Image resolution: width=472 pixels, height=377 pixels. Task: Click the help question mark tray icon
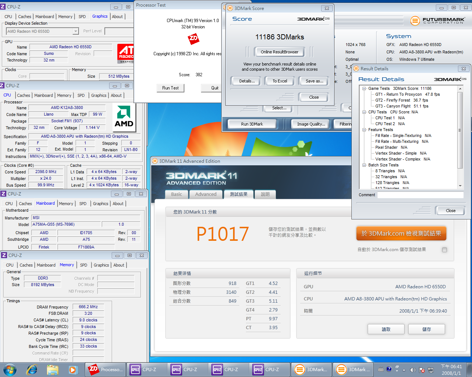click(x=389, y=369)
